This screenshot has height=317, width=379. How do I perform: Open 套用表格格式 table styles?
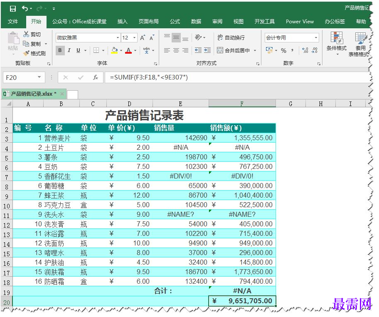coord(359,45)
